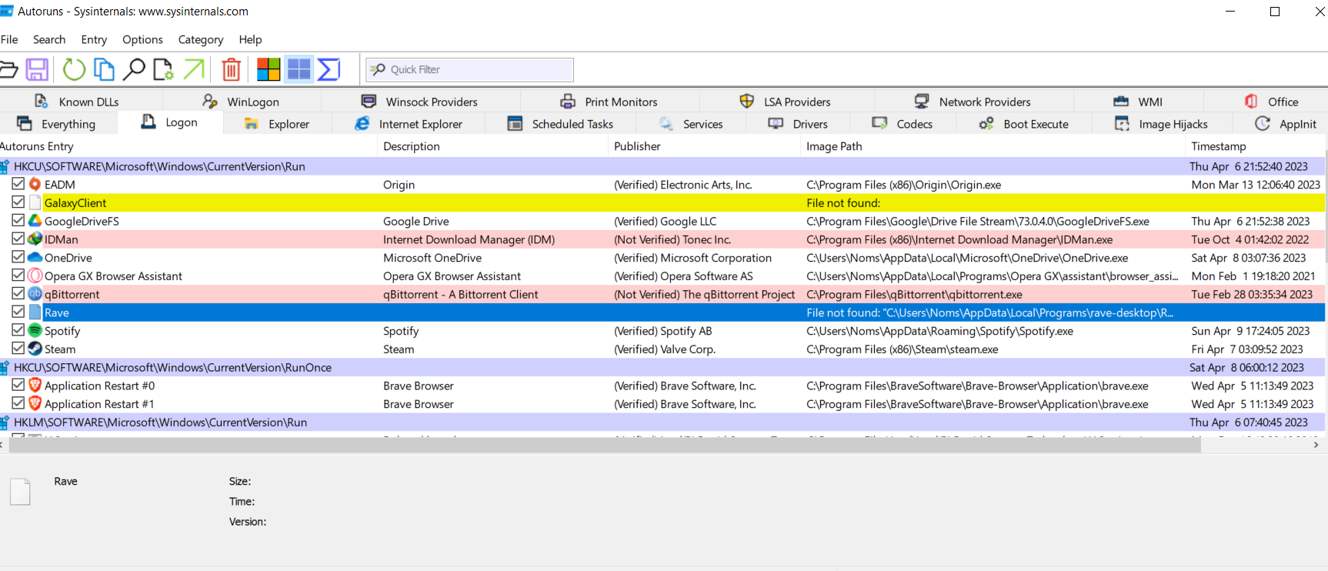Click the red Delete trash icon
The height and width of the screenshot is (571, 1328).
[x=231, y=69]
